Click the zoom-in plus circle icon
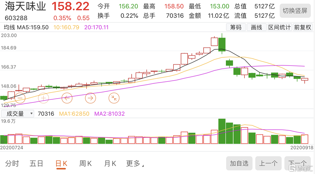The width and height of the screenshot is (315, 174). [x=44, y=98]
